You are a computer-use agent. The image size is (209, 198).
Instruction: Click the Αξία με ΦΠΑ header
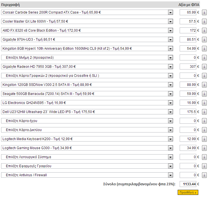tap(189, 5)
